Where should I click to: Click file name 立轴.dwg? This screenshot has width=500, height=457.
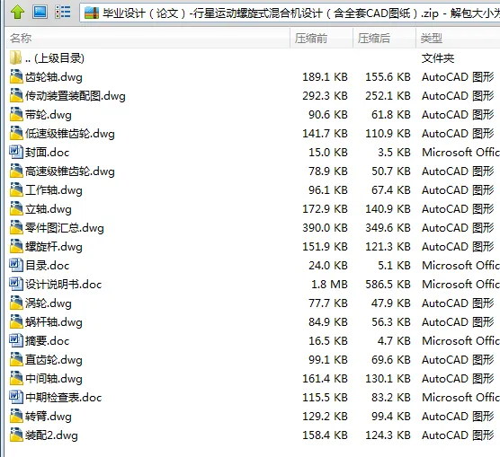49,209
